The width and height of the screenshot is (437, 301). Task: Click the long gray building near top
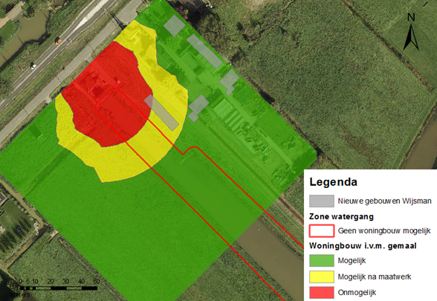pos(204,51)
